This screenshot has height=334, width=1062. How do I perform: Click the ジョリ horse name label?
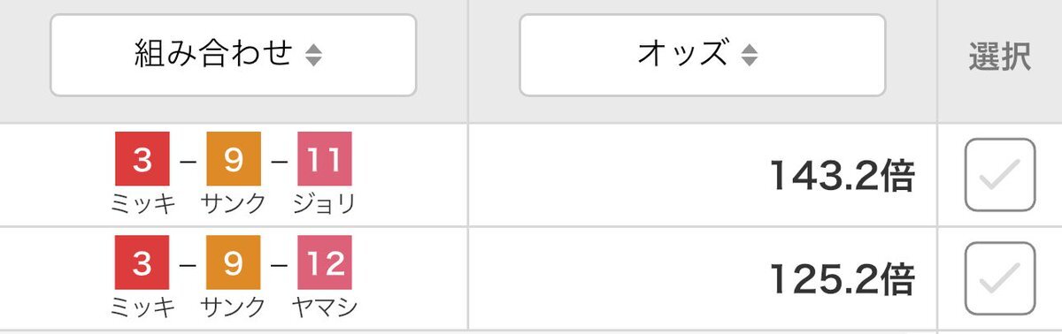[x=325, y=204]
